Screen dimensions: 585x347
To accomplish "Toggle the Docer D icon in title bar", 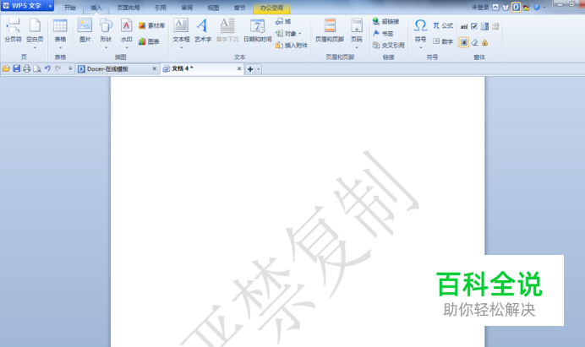I will pos(516,7).
